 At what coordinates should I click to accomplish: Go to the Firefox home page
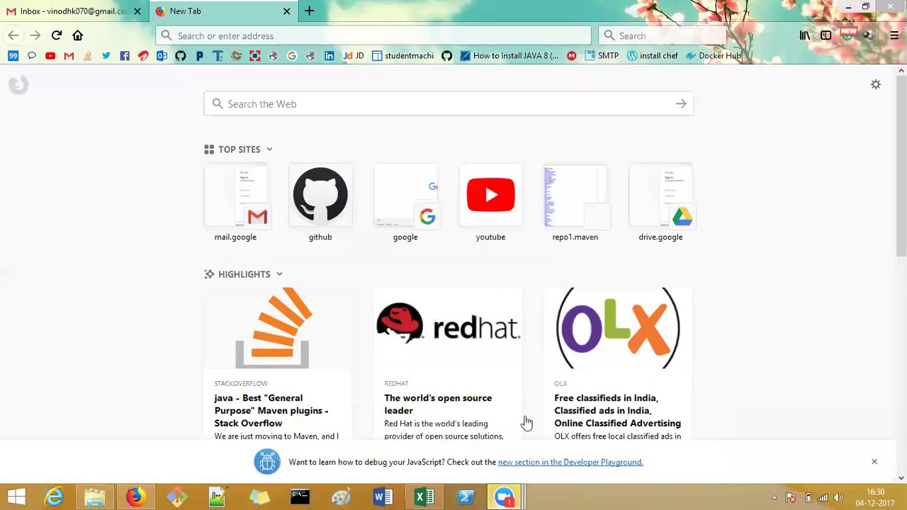pyautogui.click(x=78, y=35)
